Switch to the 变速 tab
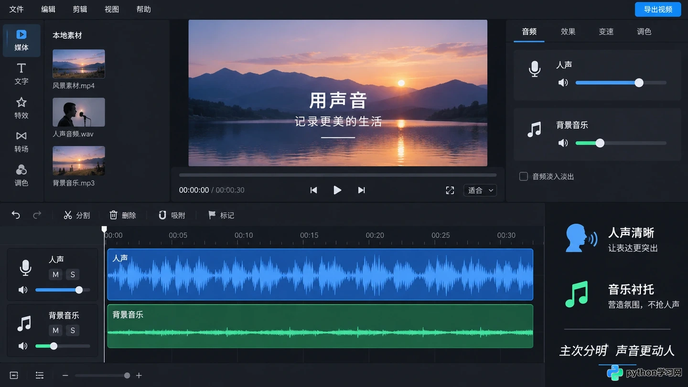Screen dimensions: 688x387 pos(606,32)
